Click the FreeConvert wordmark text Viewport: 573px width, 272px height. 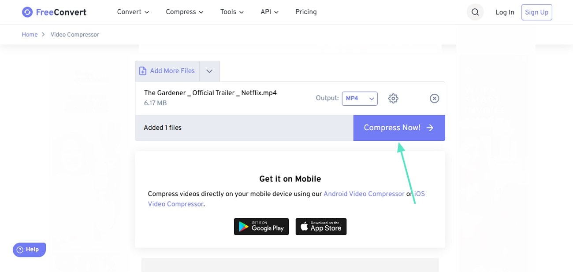(x=61, y=12)
